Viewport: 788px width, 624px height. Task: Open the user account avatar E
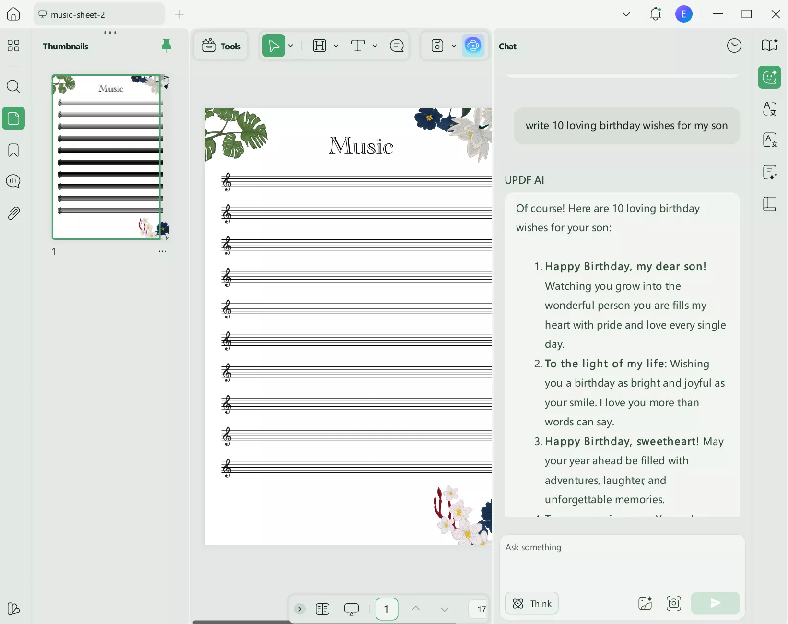684,14
